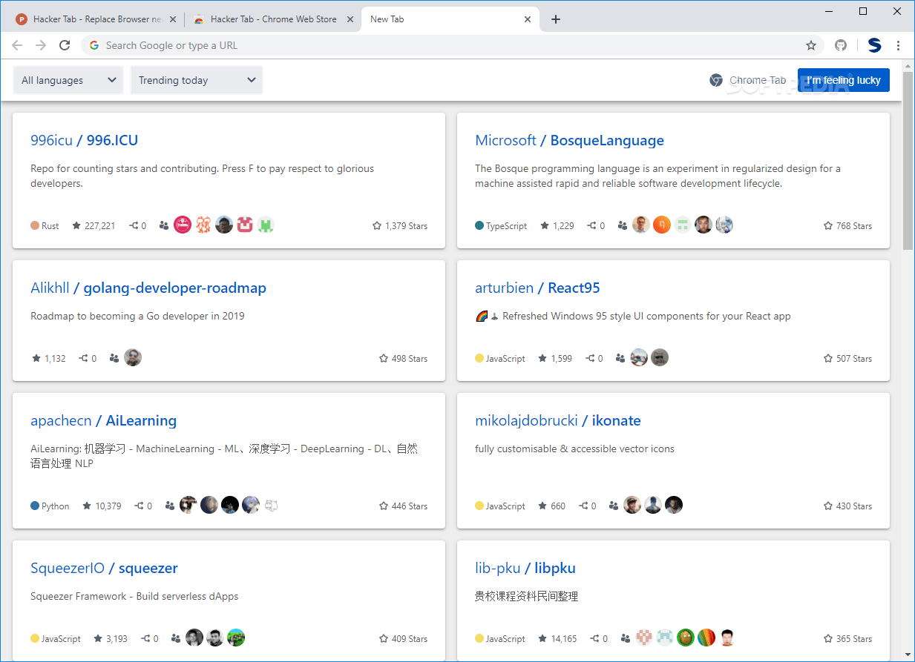Open the Microsoft / BosqueLanguage repository link
The height and width of the screenshot is (662, 915).
tap(569, 140)
